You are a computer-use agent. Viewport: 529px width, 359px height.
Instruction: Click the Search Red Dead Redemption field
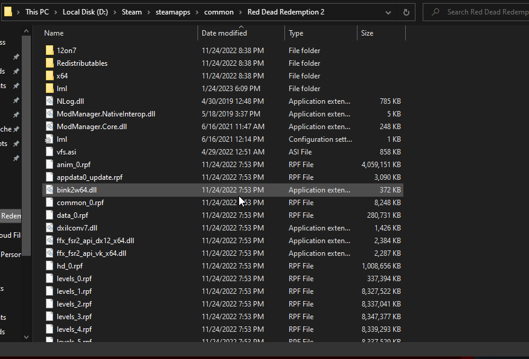coord(486,12)
